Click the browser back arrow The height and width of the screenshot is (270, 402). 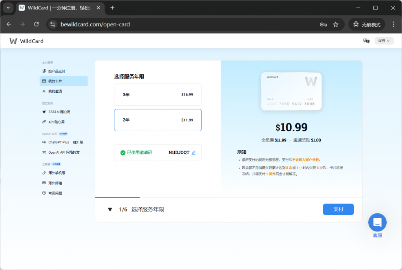pyautogui.click(x=9, y=24)
